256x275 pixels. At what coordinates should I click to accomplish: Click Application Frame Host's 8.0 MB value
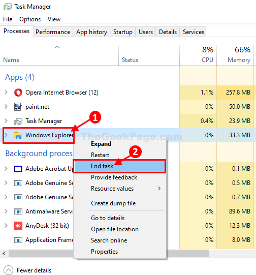coord(241,240)
